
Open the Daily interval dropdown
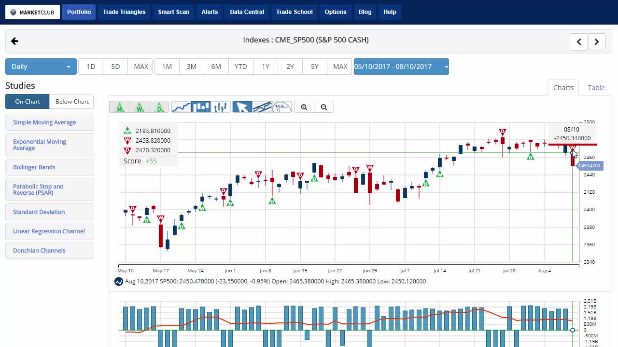pos(41,67)
